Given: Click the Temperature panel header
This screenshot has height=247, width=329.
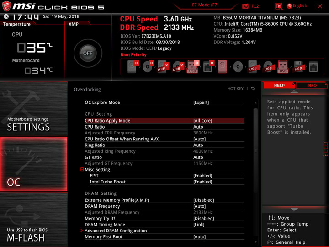Looking at the screenshot, I should point(17,24).
